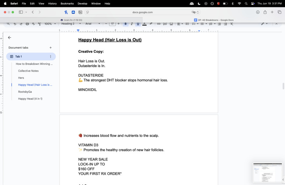Show Safari downloads

point(258,12)
